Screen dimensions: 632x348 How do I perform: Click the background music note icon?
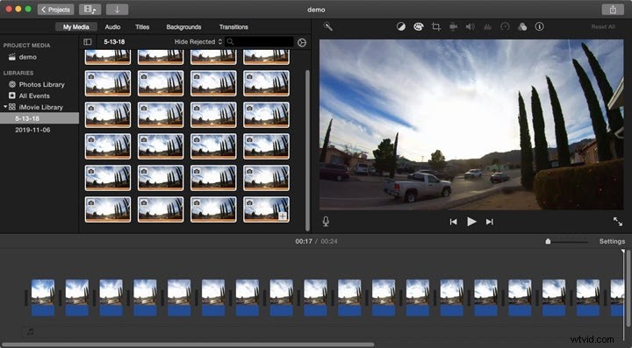30,332
